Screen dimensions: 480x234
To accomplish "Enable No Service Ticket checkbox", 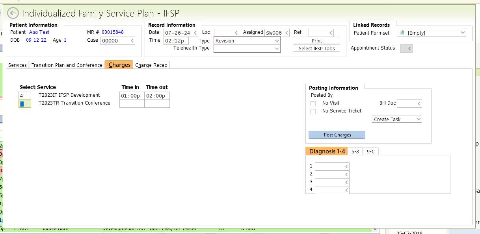I will coord(313,111).
